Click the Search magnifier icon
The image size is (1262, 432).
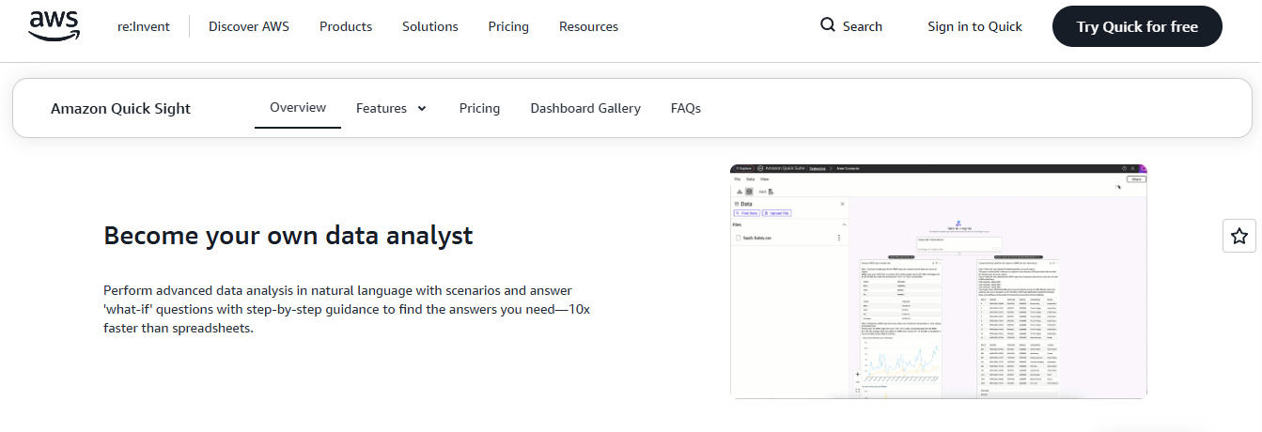[x=828, y=25]
